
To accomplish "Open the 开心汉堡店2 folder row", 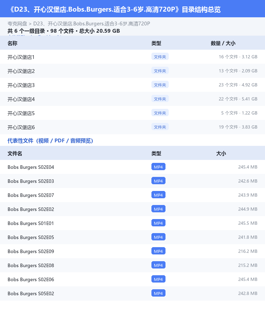I will point(132,71).
